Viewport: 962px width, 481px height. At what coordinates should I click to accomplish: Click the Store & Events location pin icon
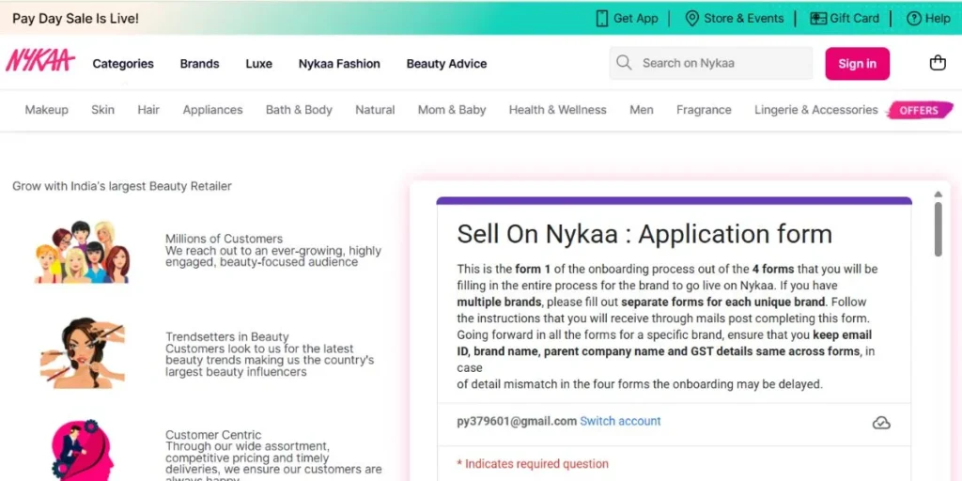[x=692, y=19]
